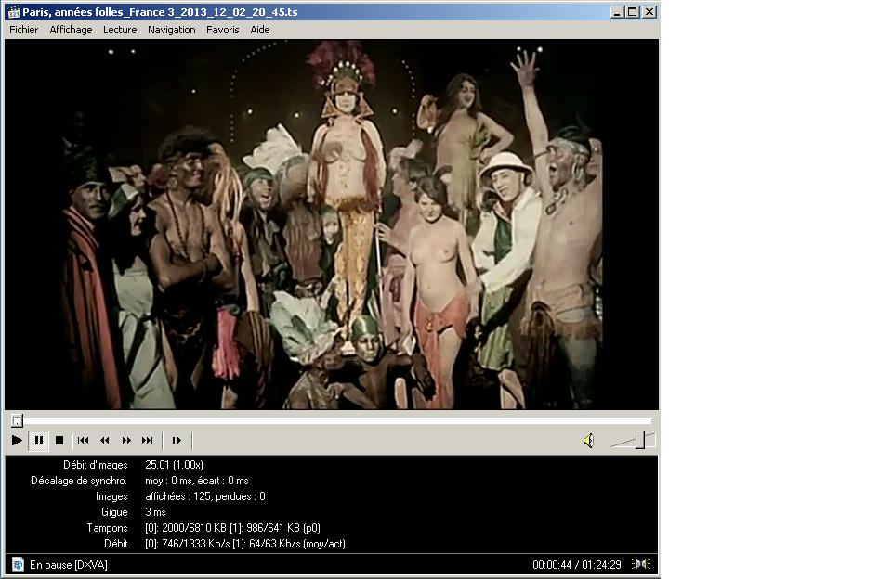Viewport: 892px width, 579px height.
Task: Open the Aide menu
Action: 260,30
